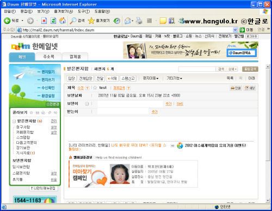Click the new-window button beside 인쇄

[x=250, y=88]
